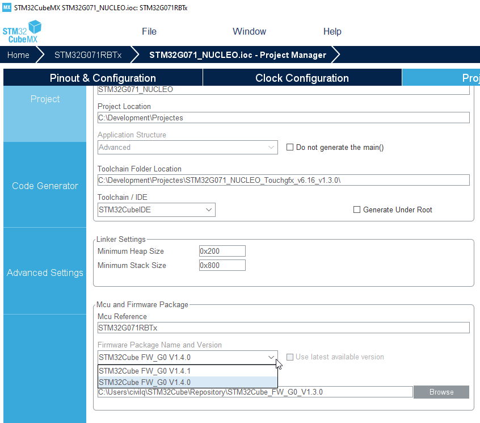
Task: Click the MX title bar application icon
Action: 7,7
